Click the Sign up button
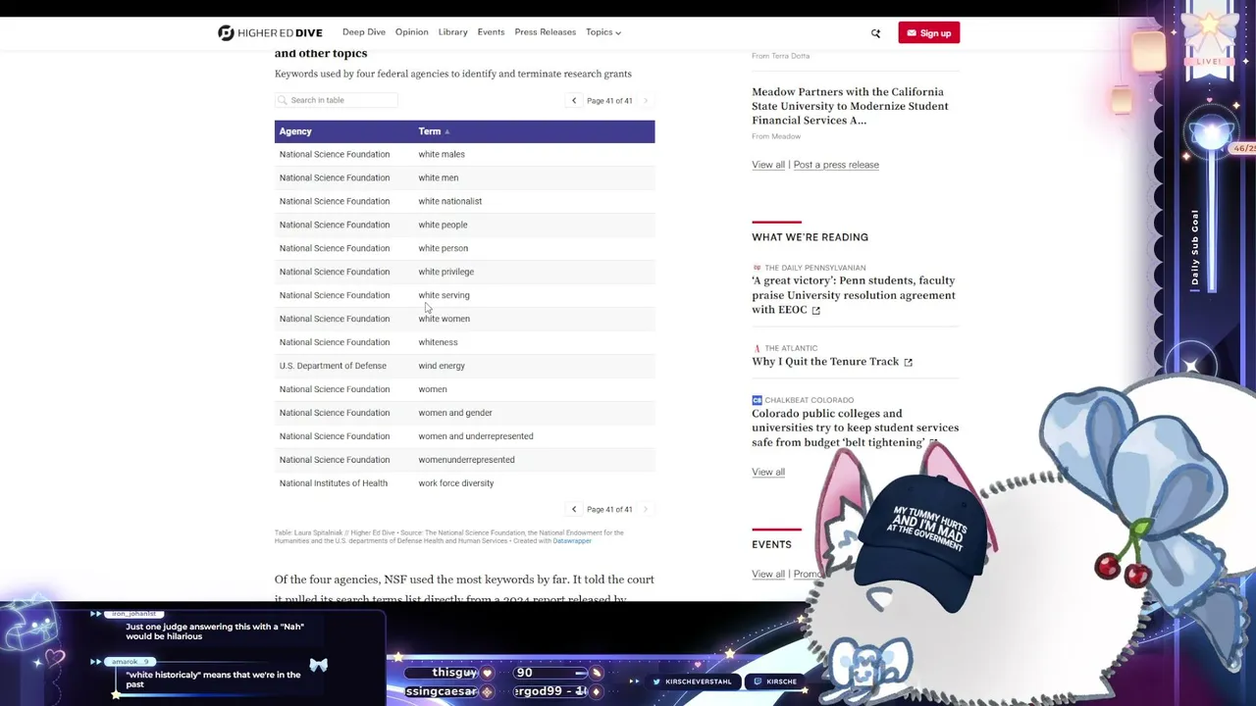Image resolution: width=1256 pixels, height=706 pixels. 928,33
